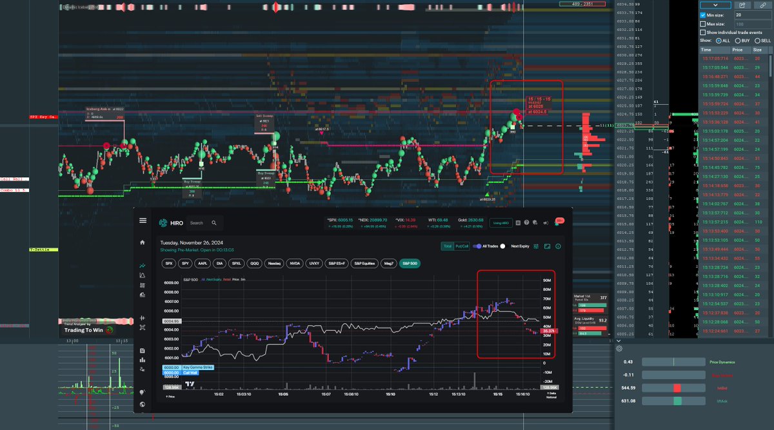Select the Total view toggle
The width and height of the screenshot is (774, 430).
pyautogui.click(x=448, y=246)
